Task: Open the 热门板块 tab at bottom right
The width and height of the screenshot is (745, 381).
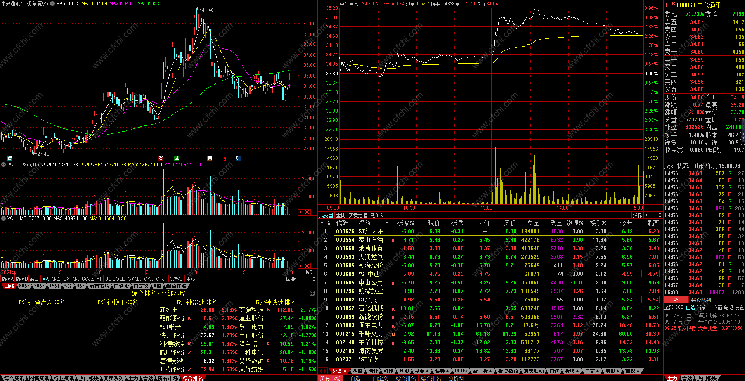Action: coord(707,378)
